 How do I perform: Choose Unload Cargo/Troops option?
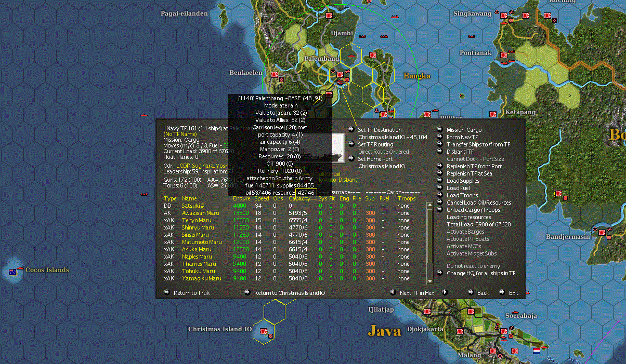[x=473, y=210]
